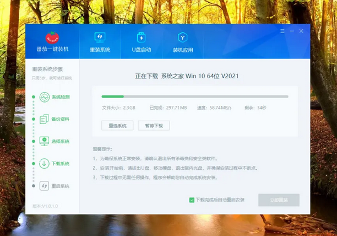Click the 备份资料 step icon
Image resolution: width=337 pixels, height=236 pixels.
(x=44, y=119)
